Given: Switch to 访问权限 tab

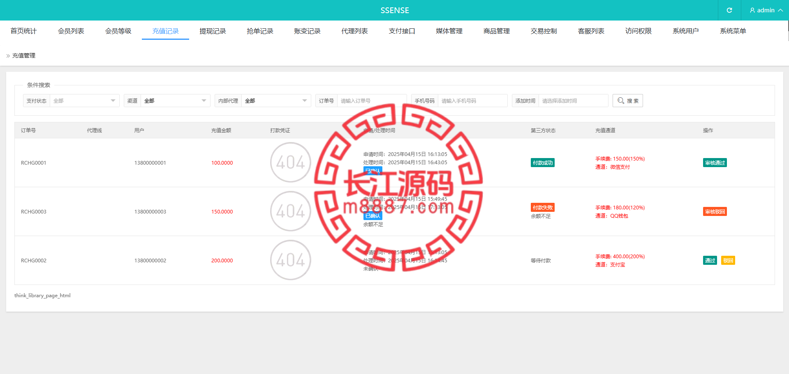Looking at the screenshot, I should (x=638, y=31).
